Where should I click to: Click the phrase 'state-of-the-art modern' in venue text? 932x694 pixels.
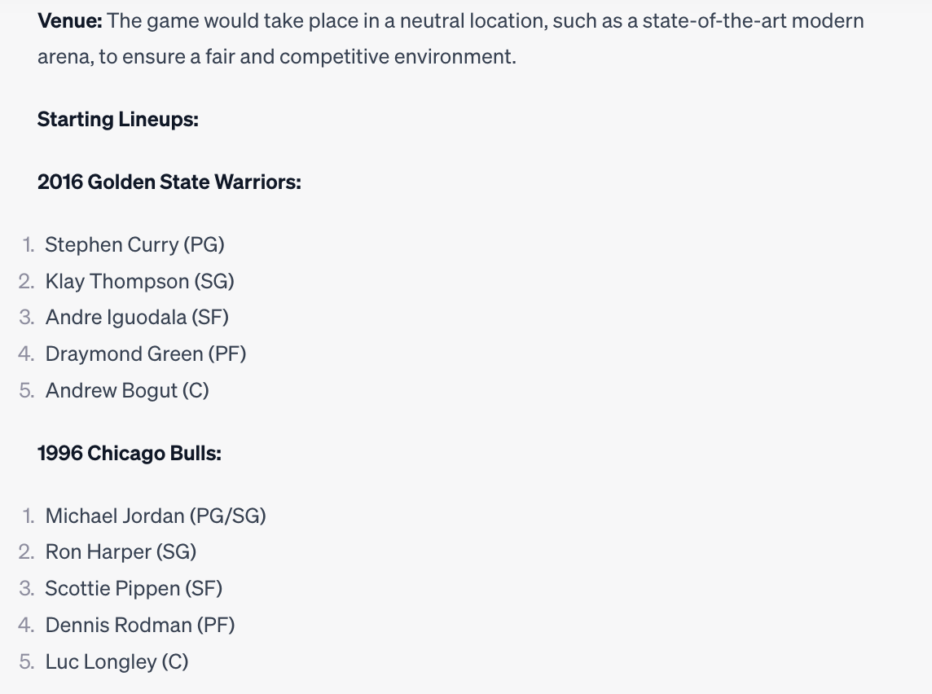pyautogui.click(x=753, y=21)
